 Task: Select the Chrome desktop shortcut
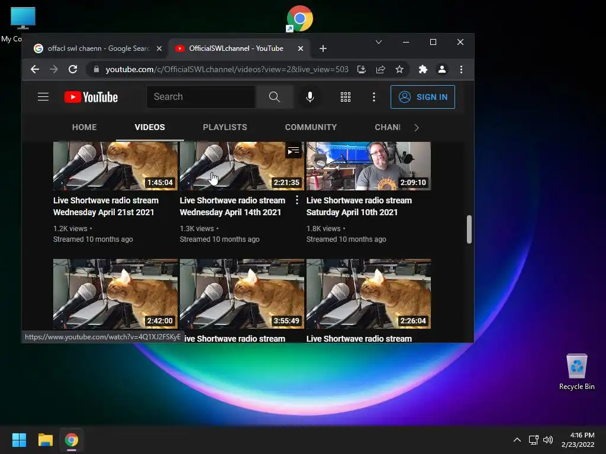click(299, 18)
